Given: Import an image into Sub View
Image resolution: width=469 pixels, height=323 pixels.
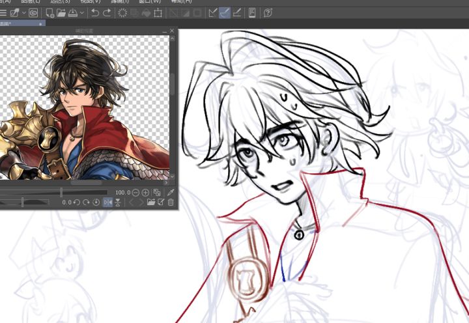Looking at the screenshot, I should tap(151, 203).
